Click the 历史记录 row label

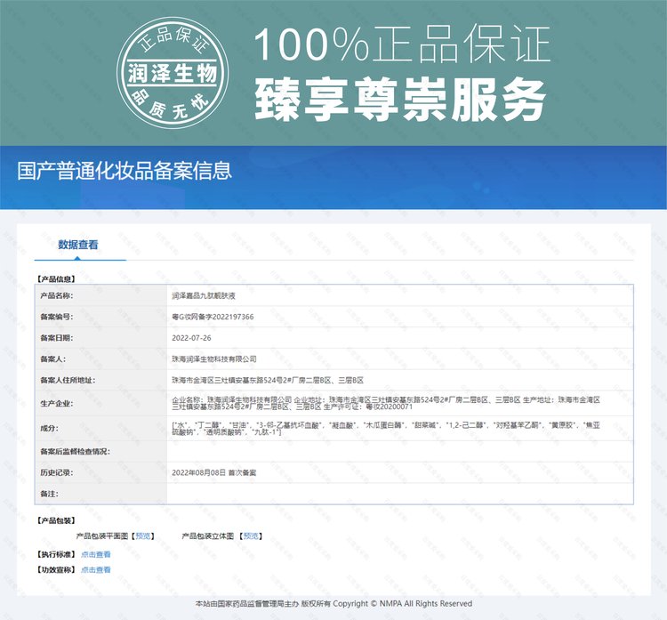pyautogui.click(x=57, y=472)
